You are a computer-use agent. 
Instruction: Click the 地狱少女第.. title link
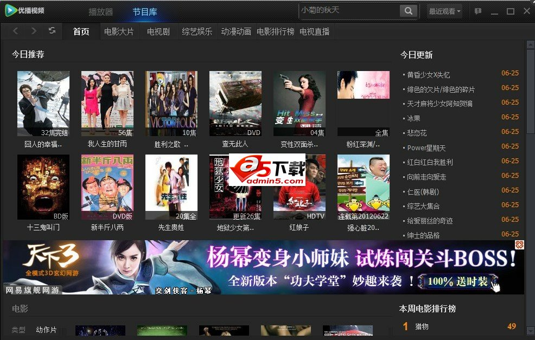pyautogui.click(x=235, y=227)
